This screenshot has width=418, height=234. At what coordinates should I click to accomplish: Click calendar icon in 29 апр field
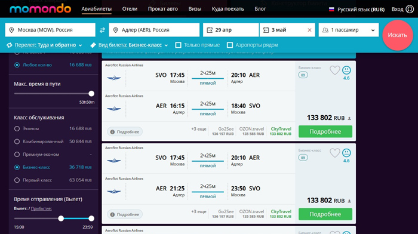pos(210,30)
